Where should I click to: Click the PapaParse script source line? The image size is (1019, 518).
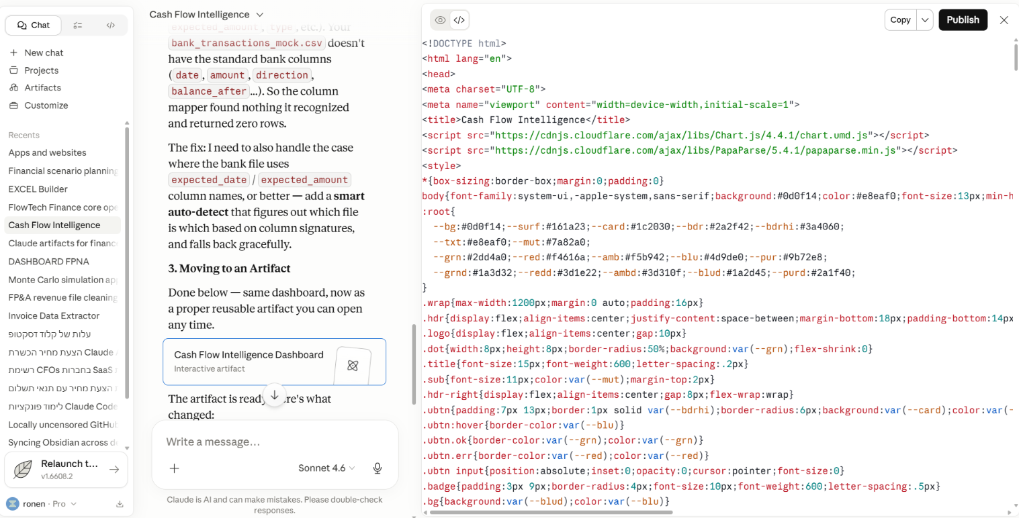pyautogui.click(x=690, y=150)
